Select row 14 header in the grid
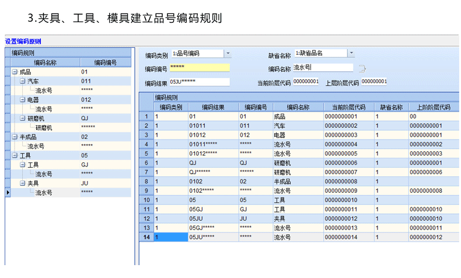This screenshot has height=278, width=461. click(146, 237)
